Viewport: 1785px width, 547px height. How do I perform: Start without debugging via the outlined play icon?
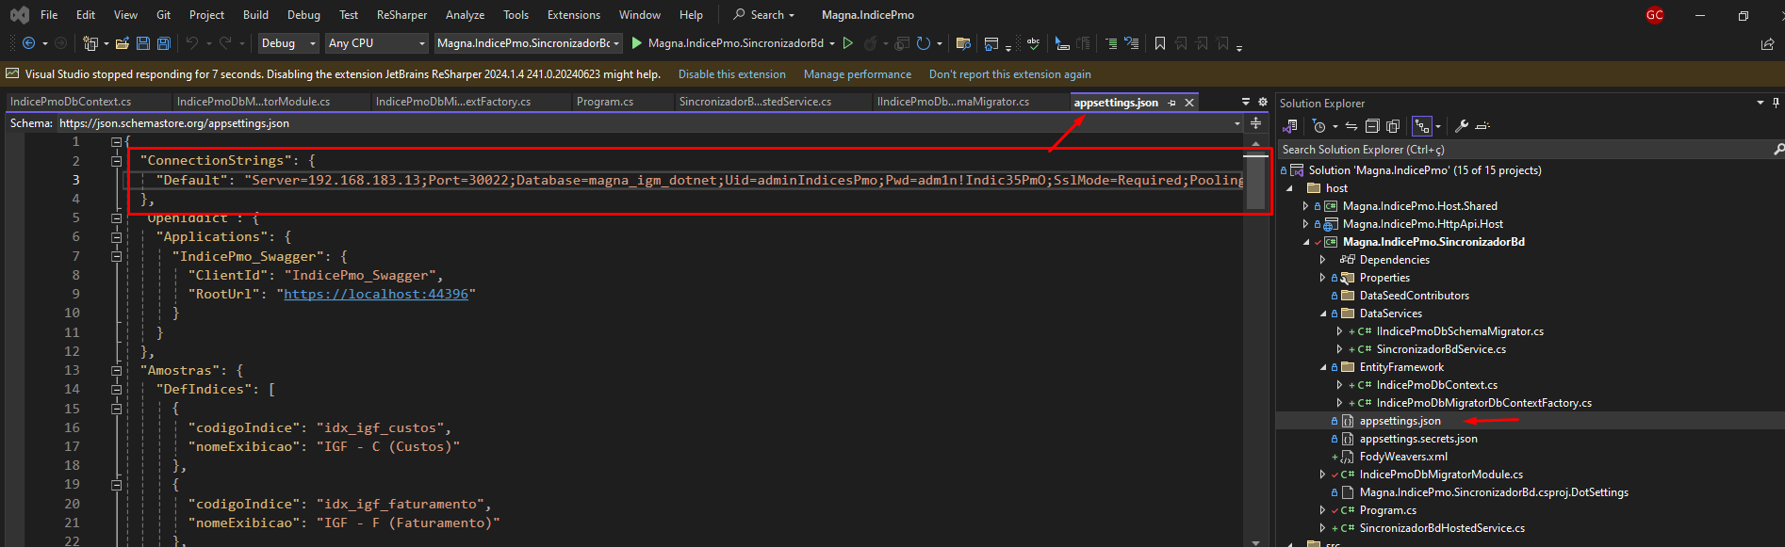(x=848, y=43)
